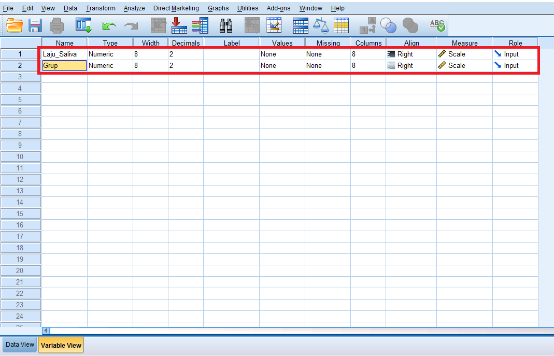
Task: Open the Transform menu
Action: point(101,8)
